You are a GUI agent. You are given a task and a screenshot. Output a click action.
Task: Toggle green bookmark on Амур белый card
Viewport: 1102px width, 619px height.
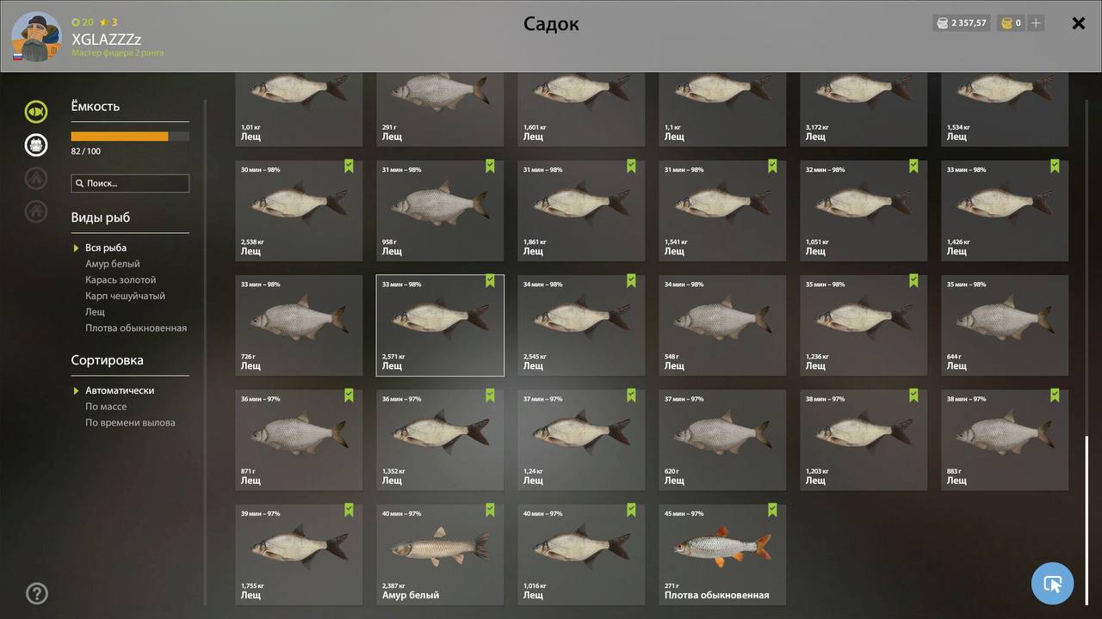490,510
